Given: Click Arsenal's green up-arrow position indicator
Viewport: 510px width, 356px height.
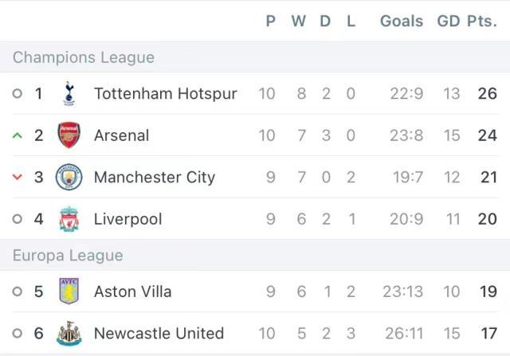Looking at the screenshot, I should (x=18, y=135).
